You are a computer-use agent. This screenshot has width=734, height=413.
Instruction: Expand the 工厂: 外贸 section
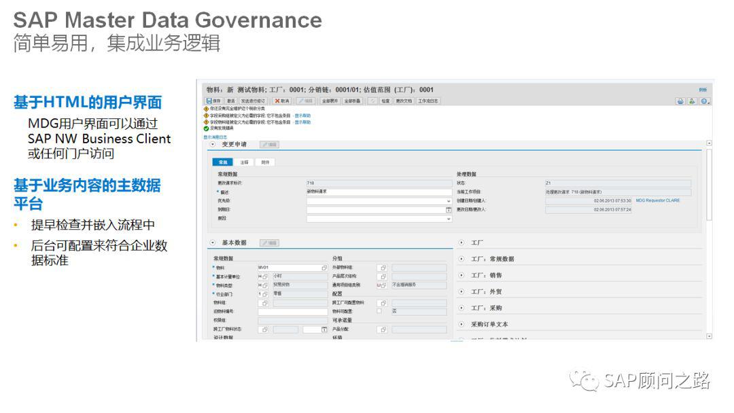[x=461, y=291]
